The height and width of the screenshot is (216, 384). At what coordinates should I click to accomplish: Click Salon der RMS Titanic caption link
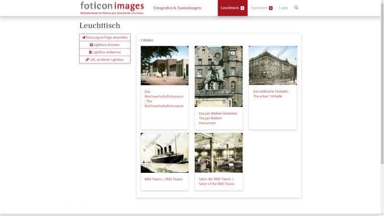217,181
